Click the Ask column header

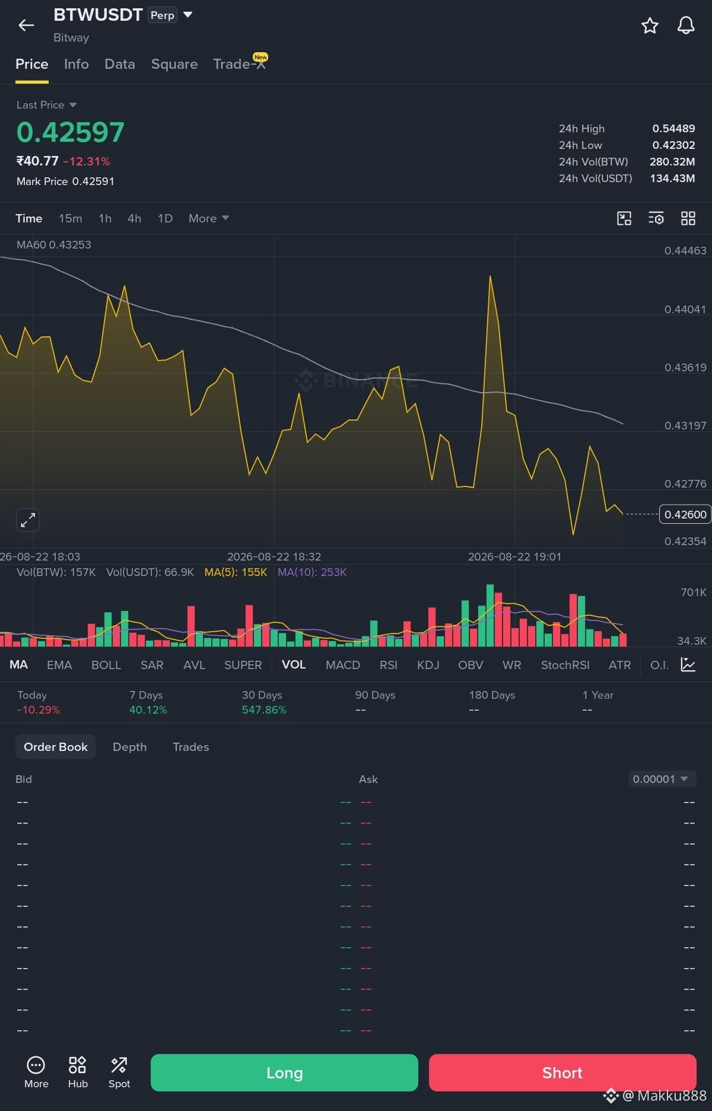pyautogui.click(x=368, y=779)
